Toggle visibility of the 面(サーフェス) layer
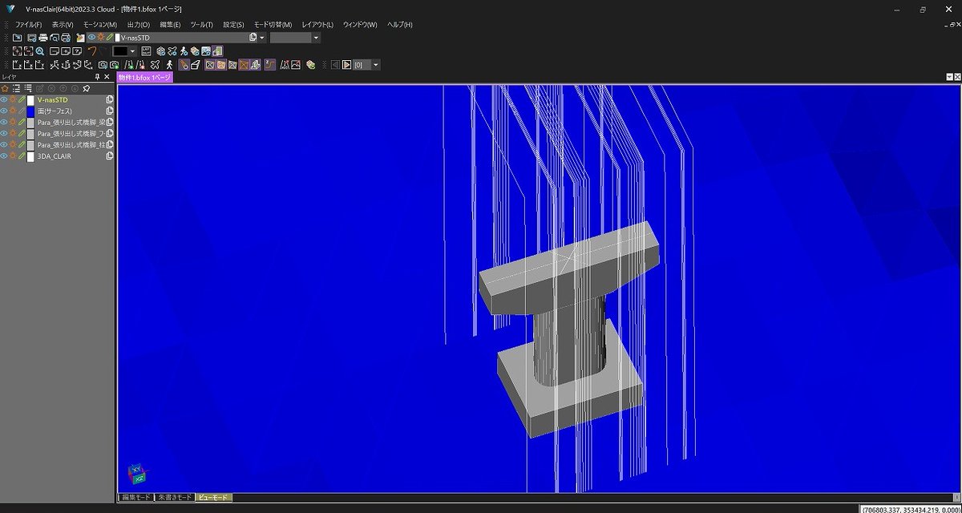The width and height of the screenshot is (962, 513). click(4, 111)
